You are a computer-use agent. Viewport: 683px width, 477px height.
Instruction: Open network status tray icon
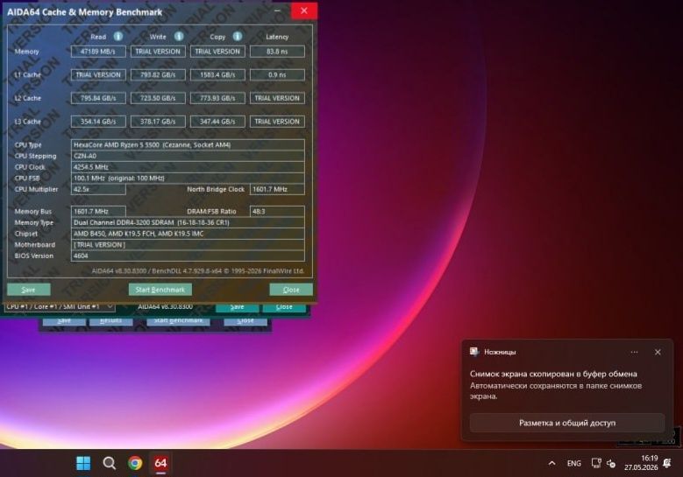596,463
